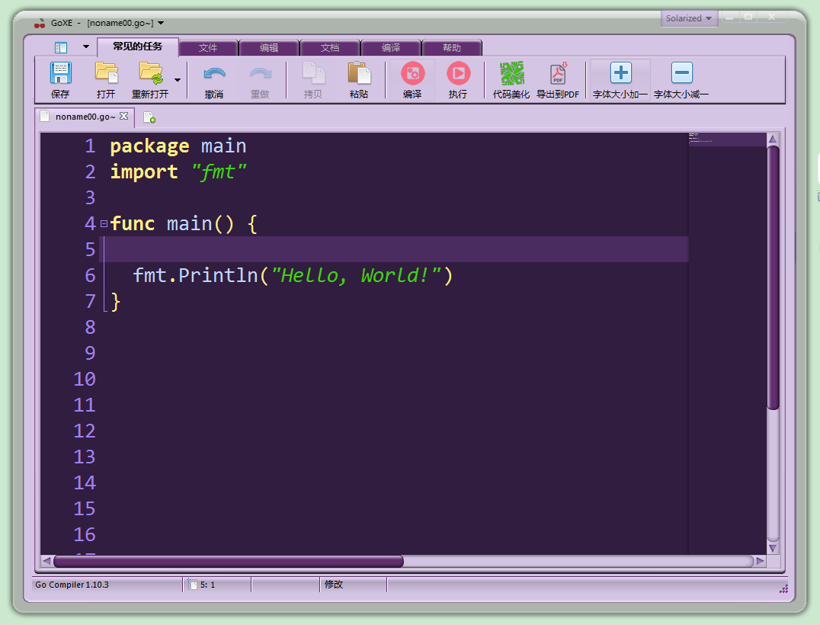Open the Solarized theme dropdown
820x625 pixels.
point(688,18)
